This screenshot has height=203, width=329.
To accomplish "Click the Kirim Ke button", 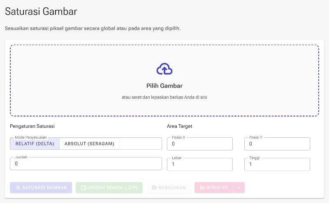I will [214, 187].
